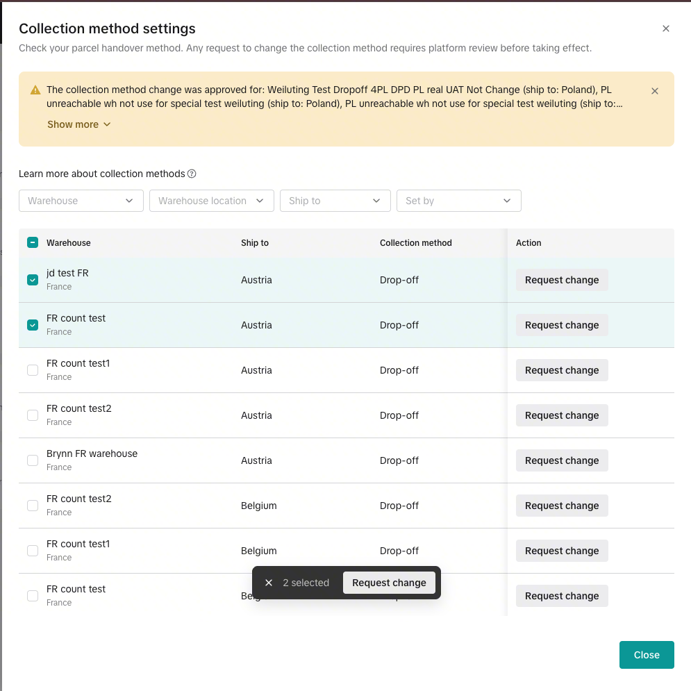Image resolution: width=691 pixels, height=691 pixels.
Task: Click the Action column header
Action: click(528, 243)
